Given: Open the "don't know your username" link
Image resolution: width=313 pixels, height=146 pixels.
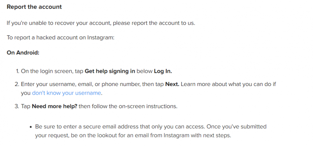Looking at the screenshot, I should pyautogui.click(x=67, y=93).
